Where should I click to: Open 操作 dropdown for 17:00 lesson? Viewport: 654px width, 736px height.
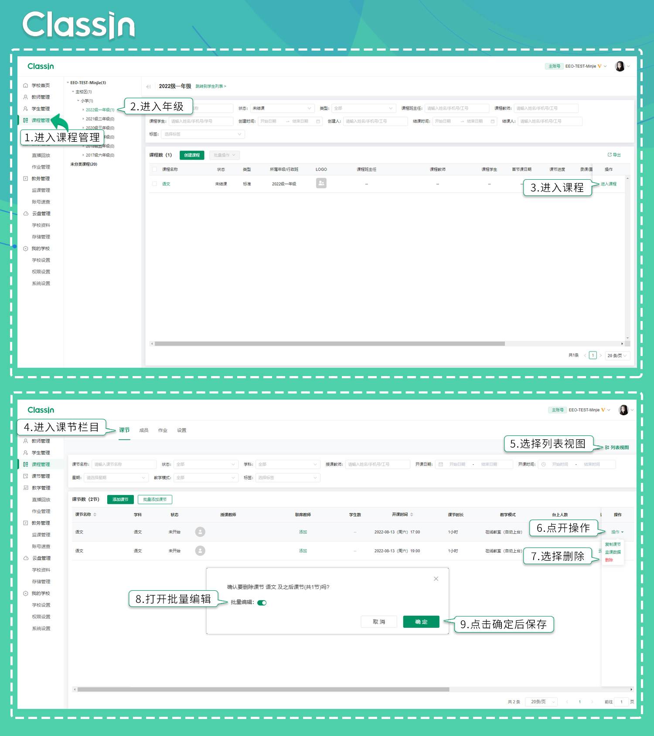(617, 532)
